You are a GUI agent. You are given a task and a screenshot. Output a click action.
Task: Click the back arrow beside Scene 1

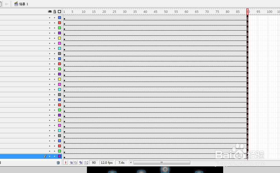click(7, 4)
